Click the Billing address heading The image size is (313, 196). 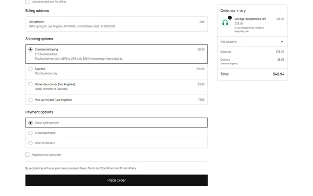click(x=37, y=11)
